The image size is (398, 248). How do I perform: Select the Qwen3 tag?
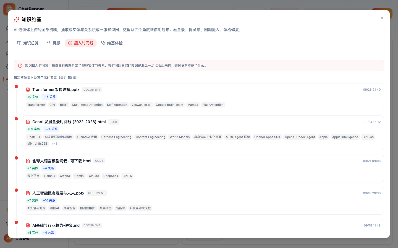pyautogui.click(x=65, y=176)
